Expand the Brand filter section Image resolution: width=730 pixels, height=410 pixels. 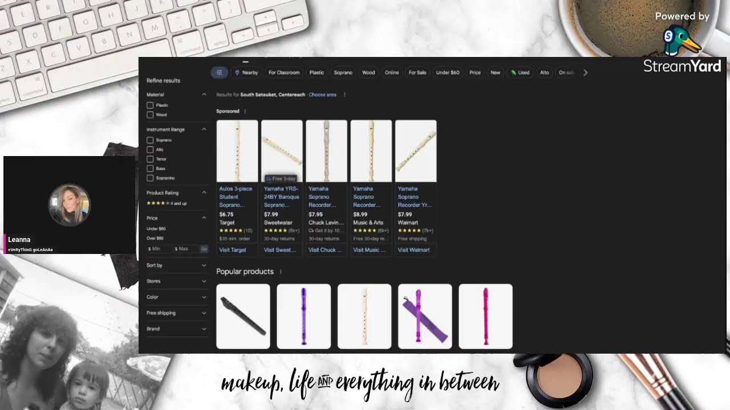tap(204, 329)
